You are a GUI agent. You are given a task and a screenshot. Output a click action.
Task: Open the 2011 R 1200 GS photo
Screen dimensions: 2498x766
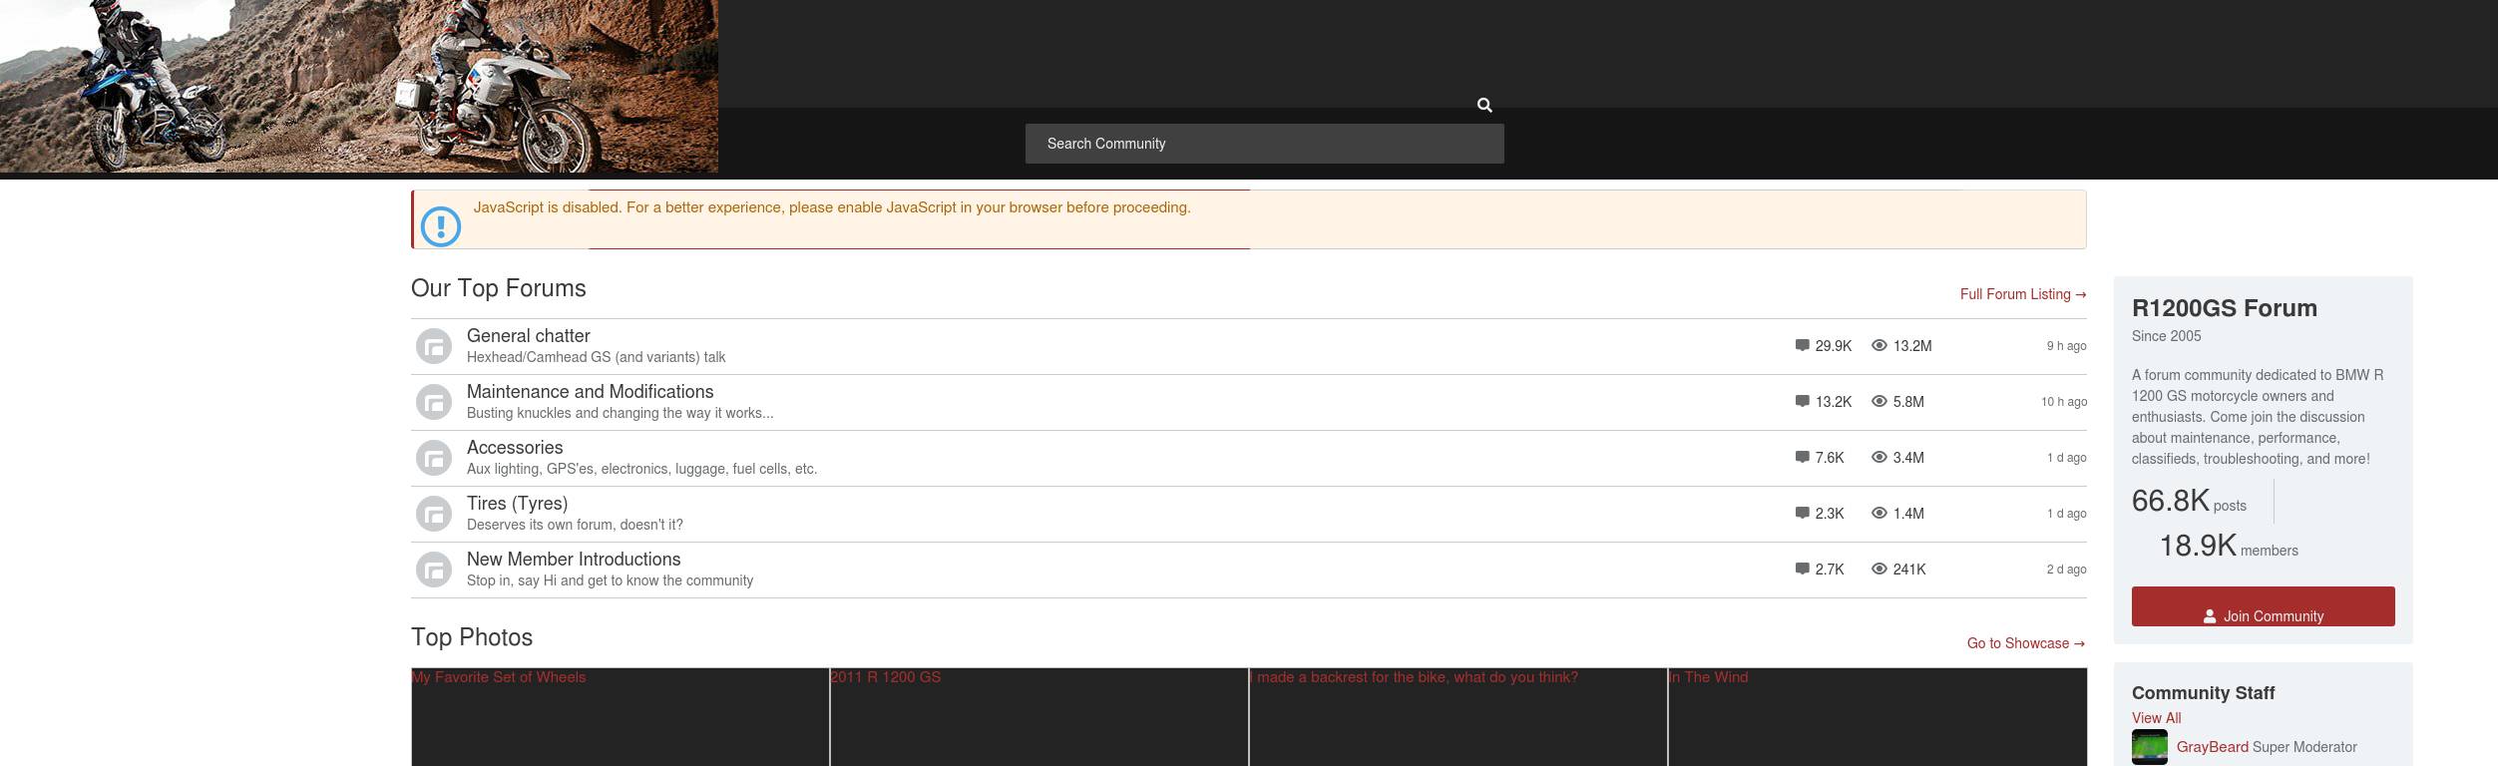[x=1038, y=718]
